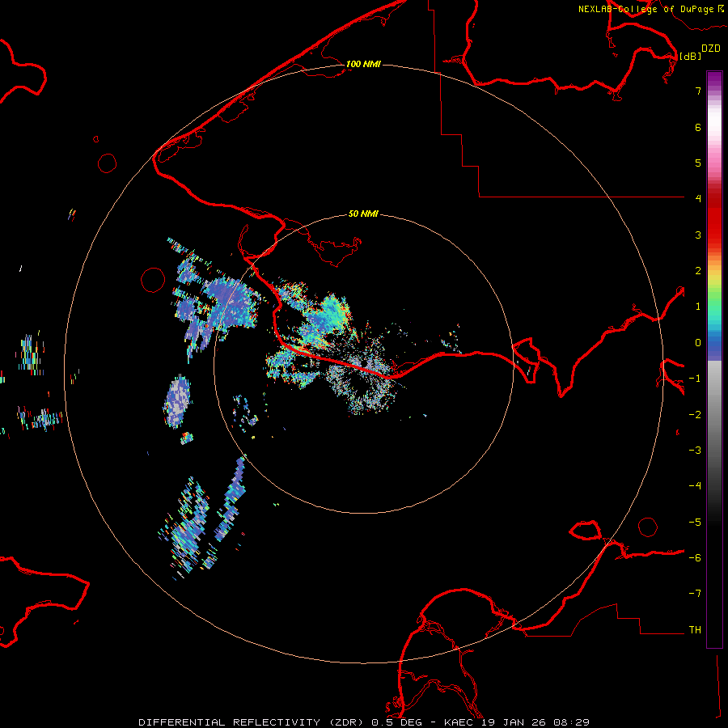Click the 5 value on the color scale

point(698,163)
